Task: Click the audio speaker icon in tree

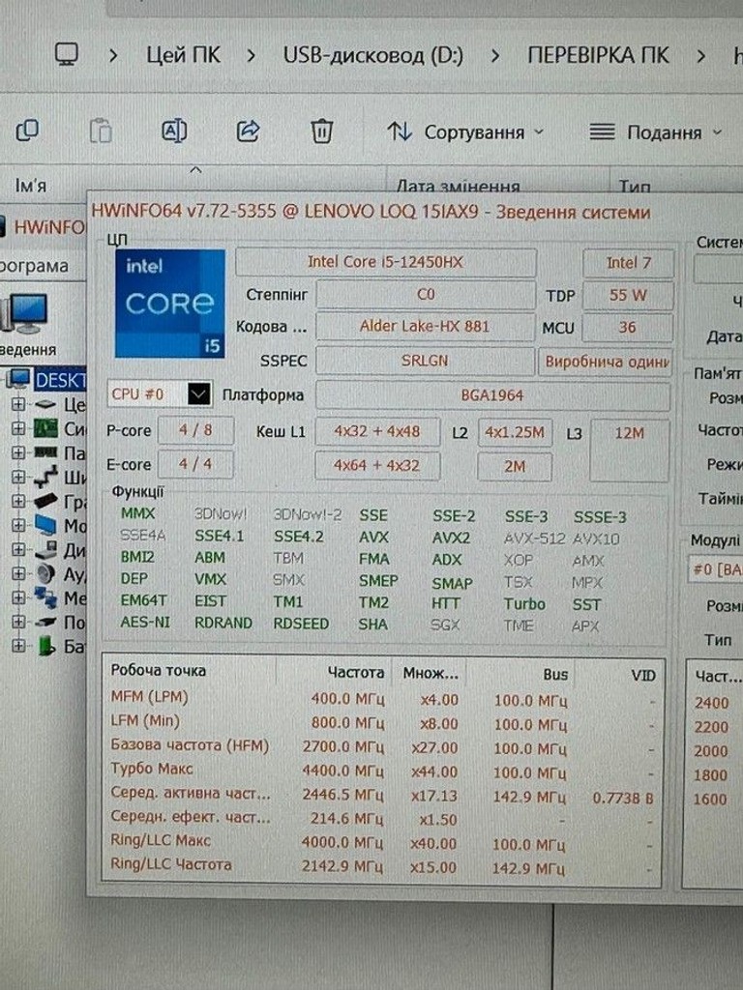Action: 45,573
